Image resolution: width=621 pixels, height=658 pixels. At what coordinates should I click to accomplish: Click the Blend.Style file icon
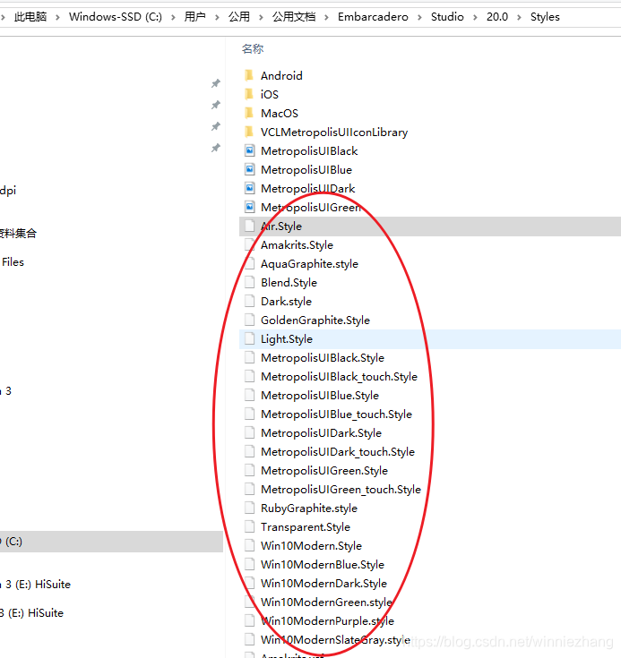[250, 282]
